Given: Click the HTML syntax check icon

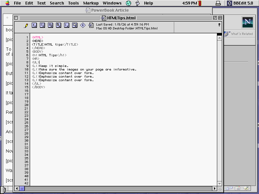Looking at the screenshot, I should coord(91,25).
